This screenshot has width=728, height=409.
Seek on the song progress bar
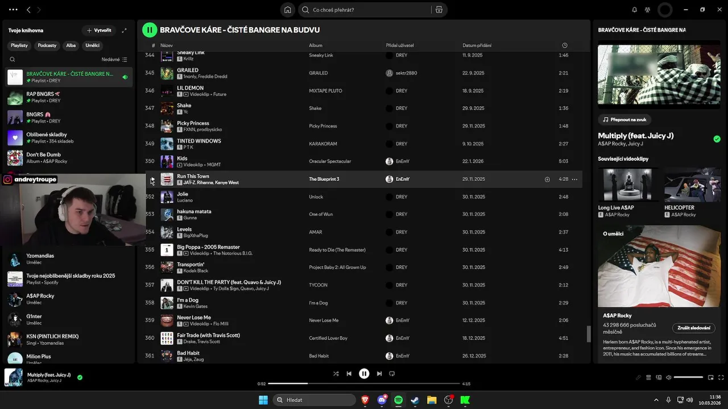click(x=363, y=383)
